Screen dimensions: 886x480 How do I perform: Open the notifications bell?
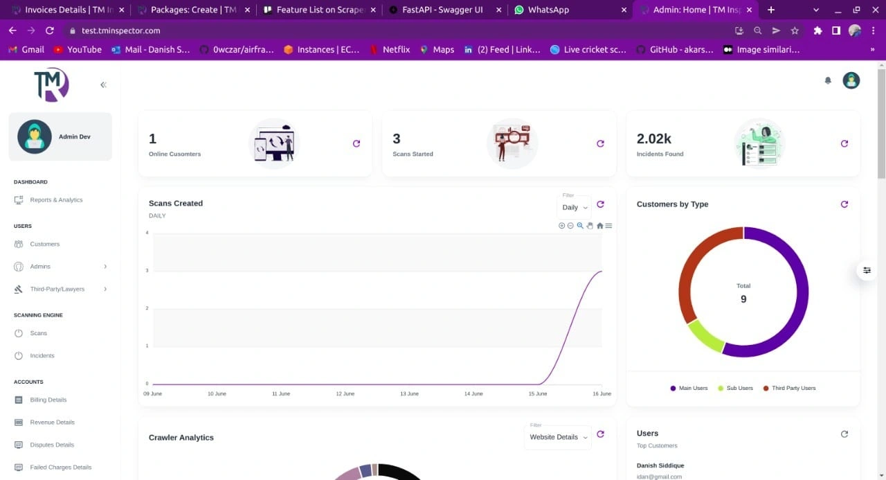pyautogui.click(x=828, y=80)
